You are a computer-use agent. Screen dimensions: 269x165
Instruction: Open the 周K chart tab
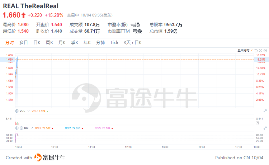click(49, 43)
